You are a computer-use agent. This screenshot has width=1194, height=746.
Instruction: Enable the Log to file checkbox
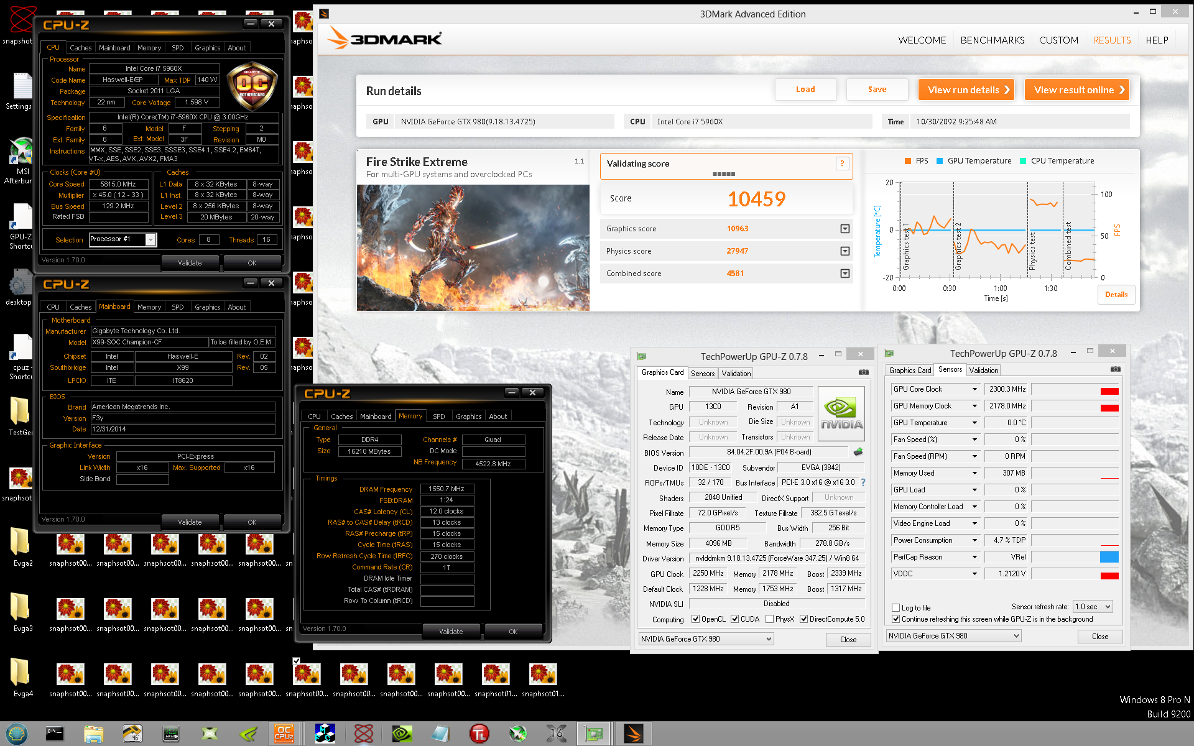[896, 608]
